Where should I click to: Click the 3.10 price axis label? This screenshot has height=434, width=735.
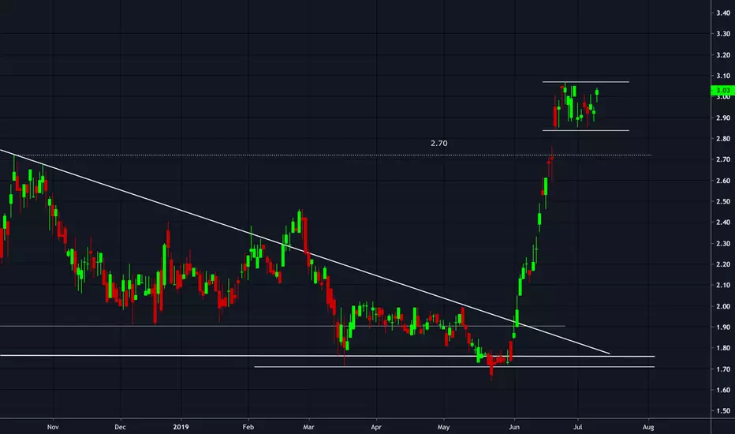(x=723, y=76)
